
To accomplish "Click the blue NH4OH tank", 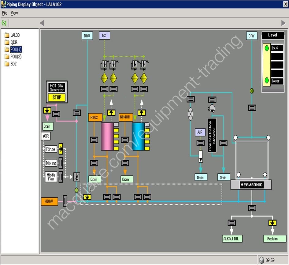I will point(138,136).
